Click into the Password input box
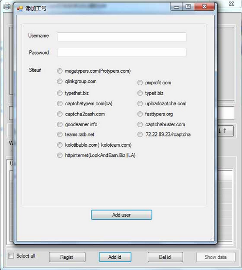 121,52
